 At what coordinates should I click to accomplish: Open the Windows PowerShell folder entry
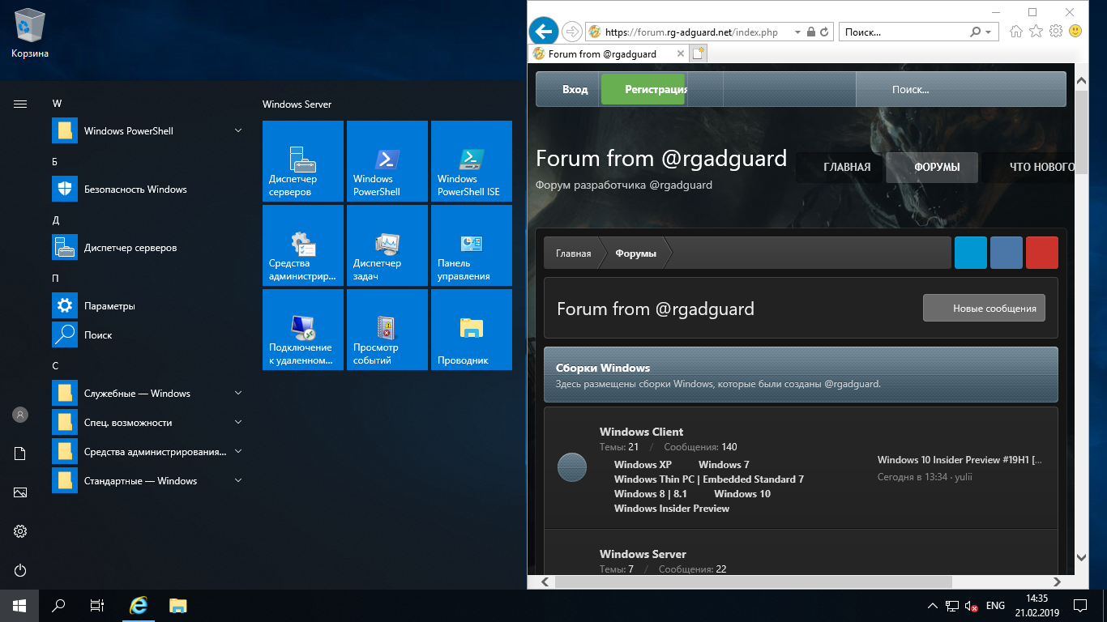[x=149, y=131]
